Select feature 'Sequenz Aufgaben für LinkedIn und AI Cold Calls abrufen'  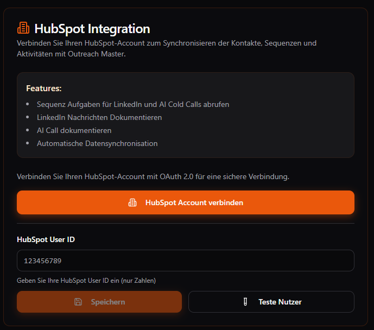[133, 104]
